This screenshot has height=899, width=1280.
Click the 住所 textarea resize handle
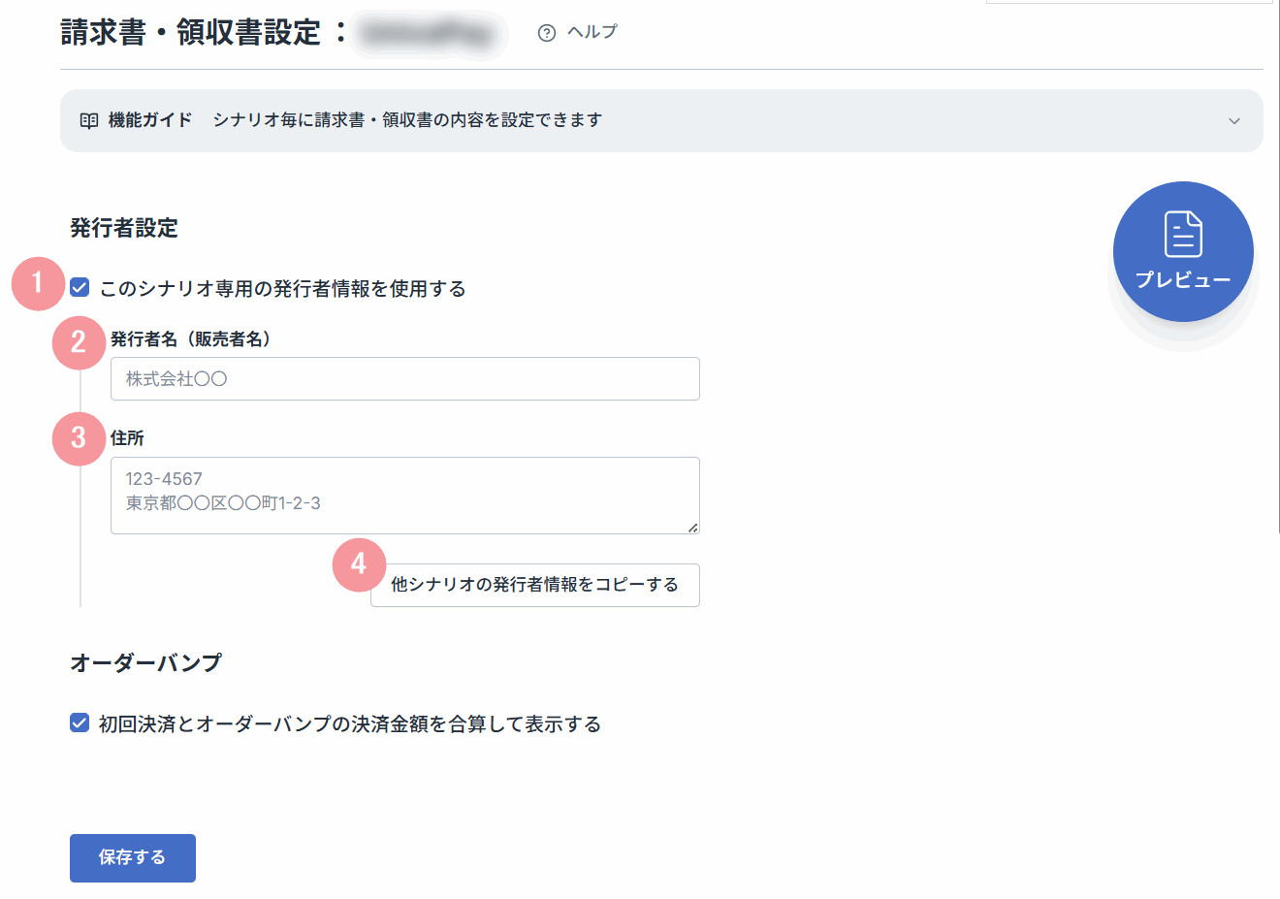click(692, 527)
